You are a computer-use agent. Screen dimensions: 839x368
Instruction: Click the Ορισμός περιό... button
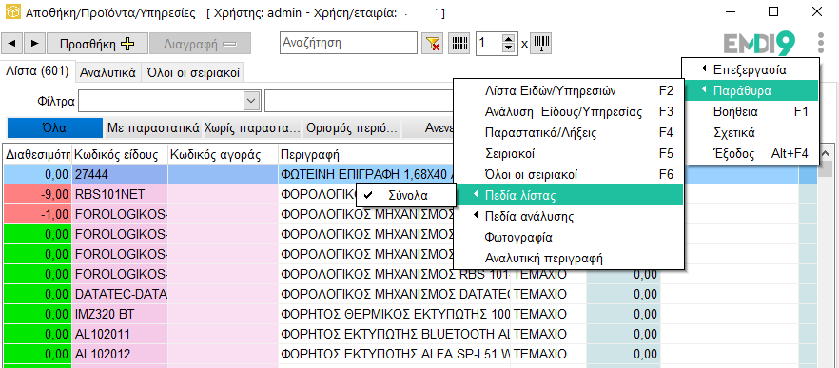click(x=351, y=127)
